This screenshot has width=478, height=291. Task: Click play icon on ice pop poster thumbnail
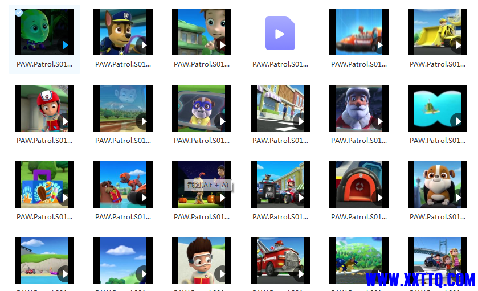point(66,198)
